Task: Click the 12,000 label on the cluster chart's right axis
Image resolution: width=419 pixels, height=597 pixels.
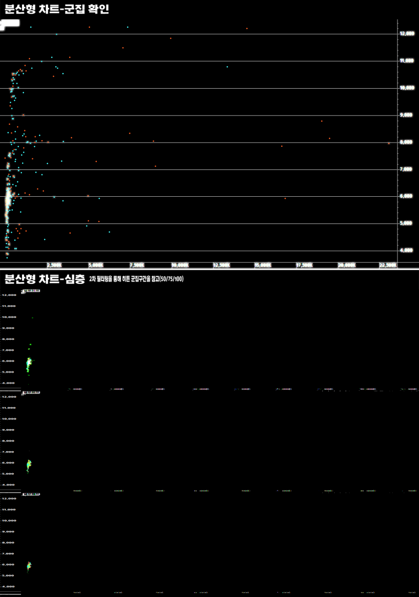Action: pos(407,34)
